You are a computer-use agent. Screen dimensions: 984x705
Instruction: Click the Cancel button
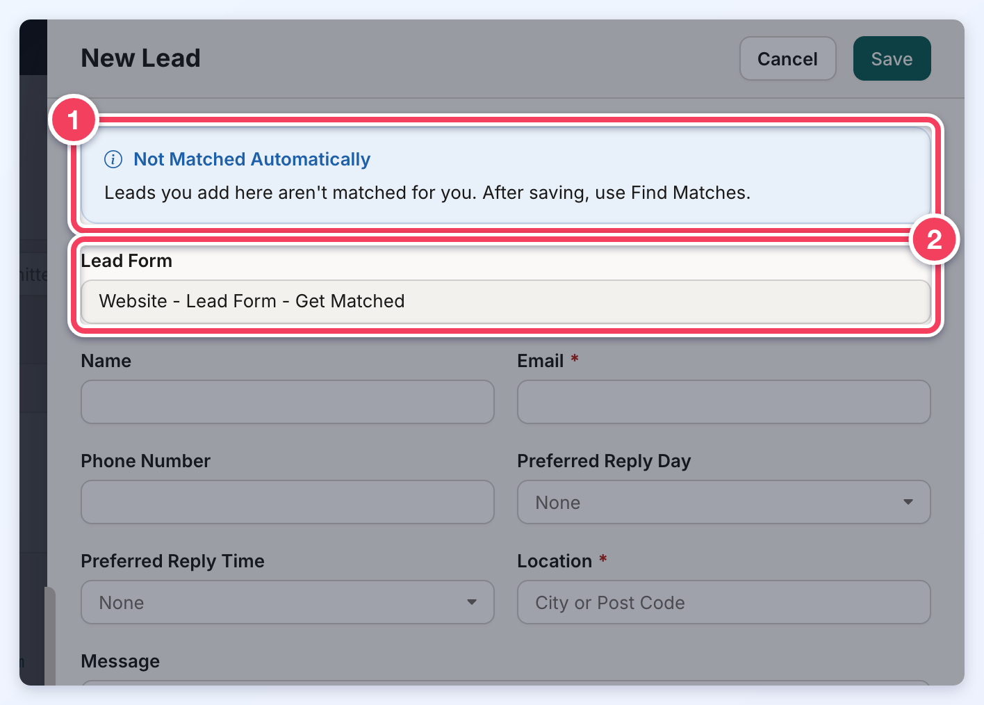coord(787,58)
